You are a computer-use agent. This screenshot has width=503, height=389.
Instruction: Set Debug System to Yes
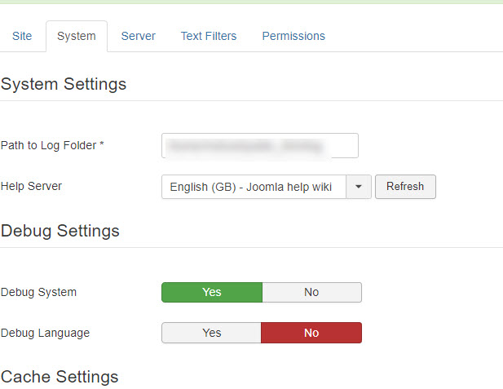coord(212,292)
